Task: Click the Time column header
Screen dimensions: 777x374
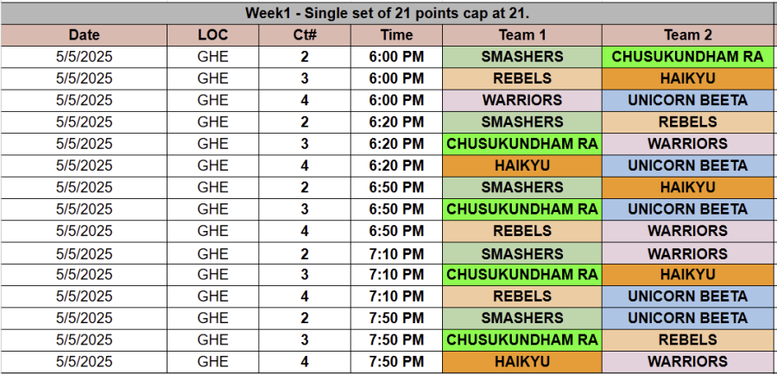Action: (396, 35)
